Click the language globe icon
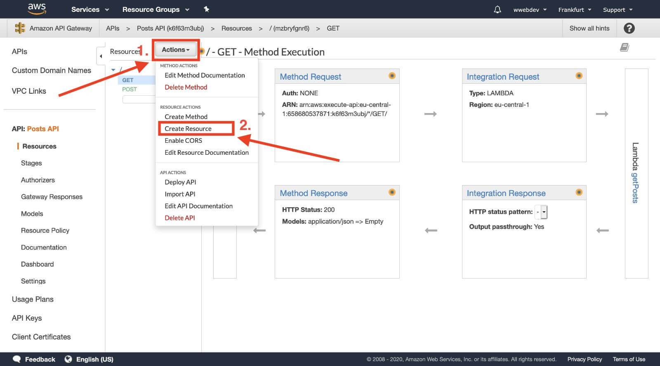660x366 pixels. (x=68, y=359)
